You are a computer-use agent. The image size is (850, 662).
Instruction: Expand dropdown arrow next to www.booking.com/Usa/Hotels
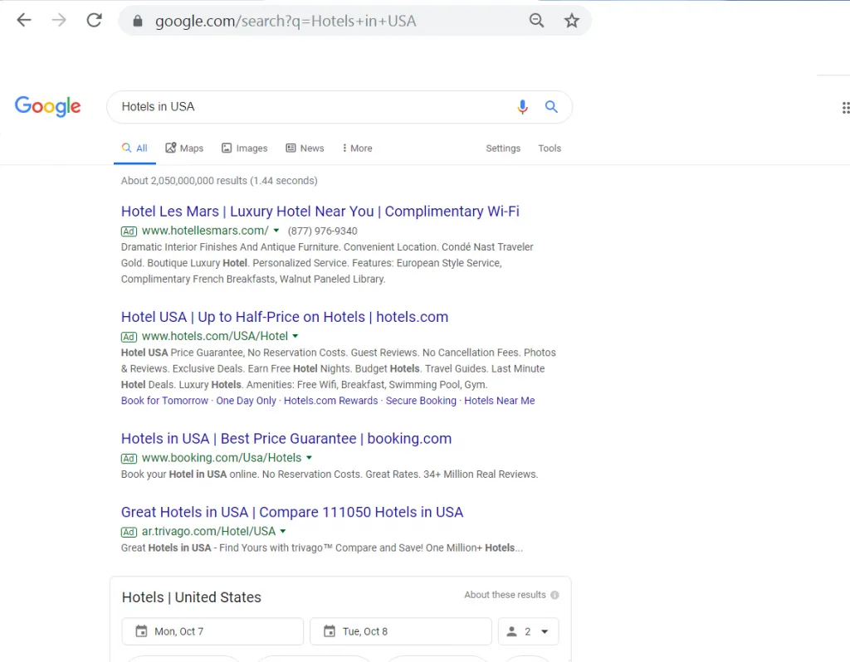(x=309, y=458)
